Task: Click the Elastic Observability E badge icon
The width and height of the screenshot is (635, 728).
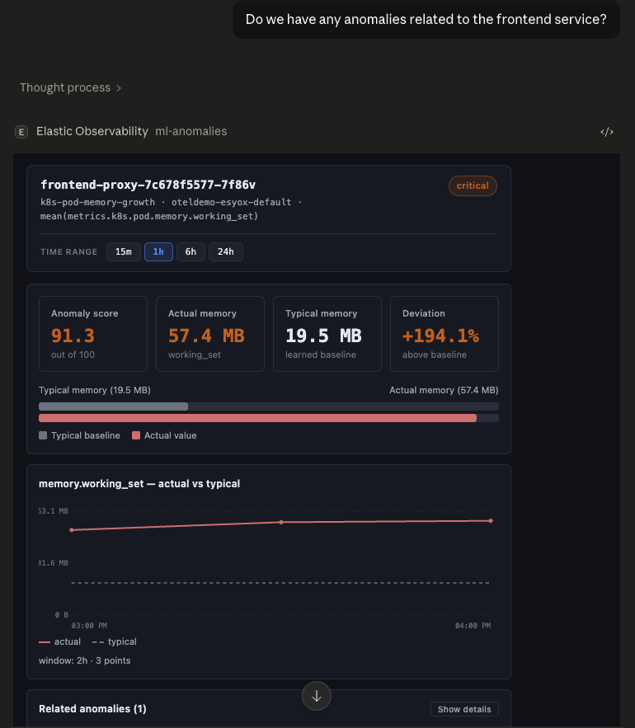Action: tap(21, 132)
